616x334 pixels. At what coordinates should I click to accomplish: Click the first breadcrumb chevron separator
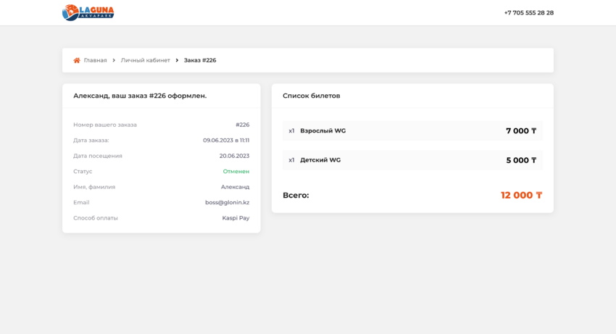[x=114, y=60]
